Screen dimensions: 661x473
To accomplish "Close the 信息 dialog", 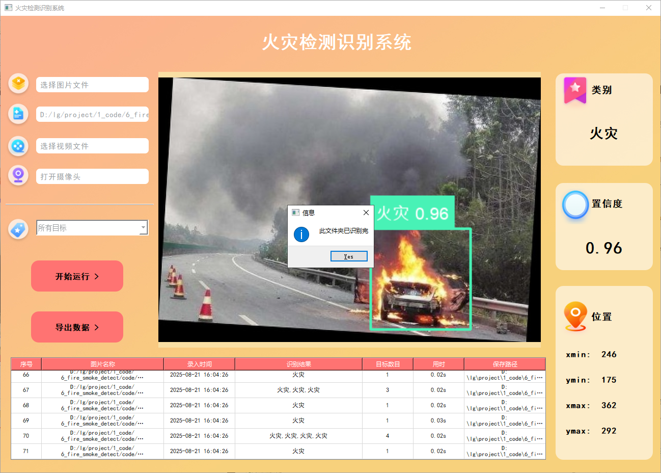I will (x=366, y=213).
